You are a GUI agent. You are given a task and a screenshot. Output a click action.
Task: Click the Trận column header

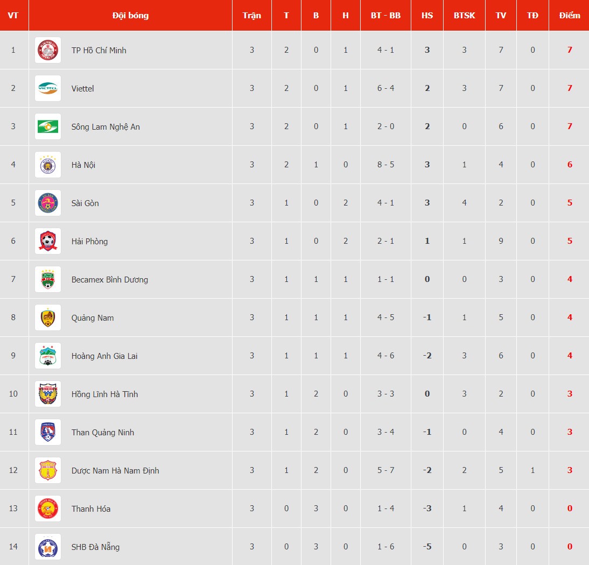[251, 16]
